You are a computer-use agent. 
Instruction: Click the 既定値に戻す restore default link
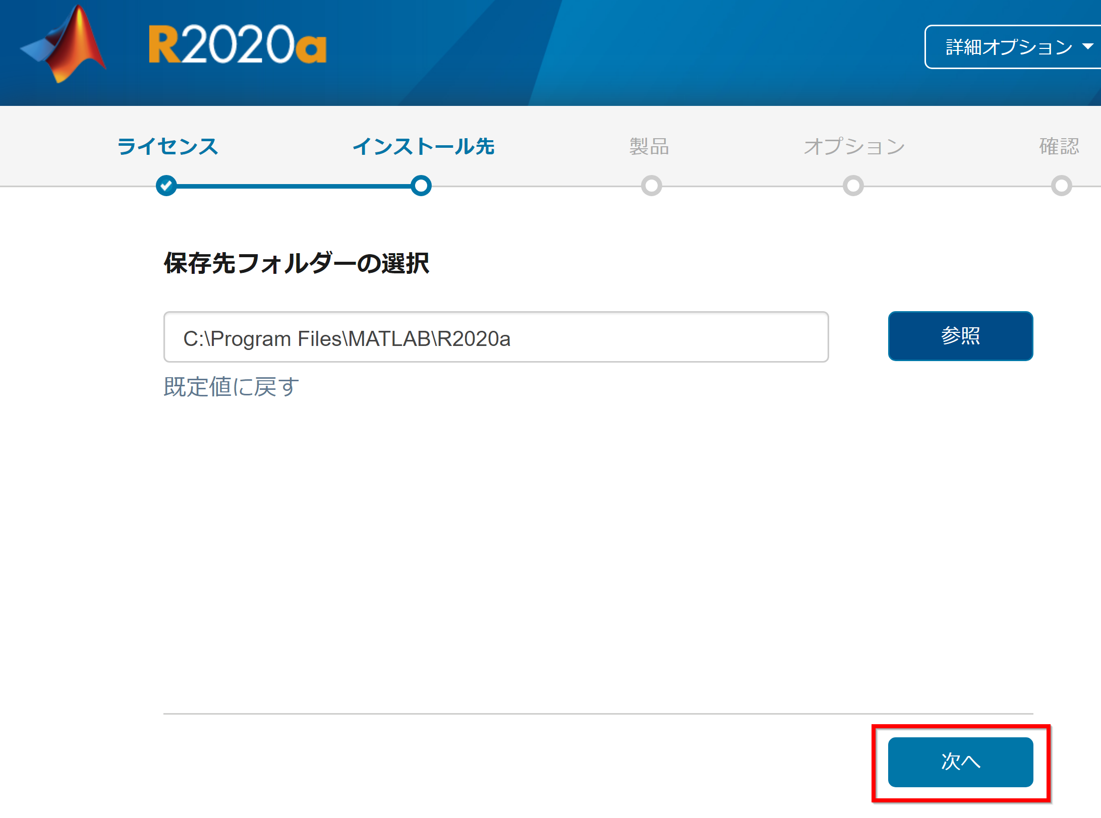pos(231,387)
